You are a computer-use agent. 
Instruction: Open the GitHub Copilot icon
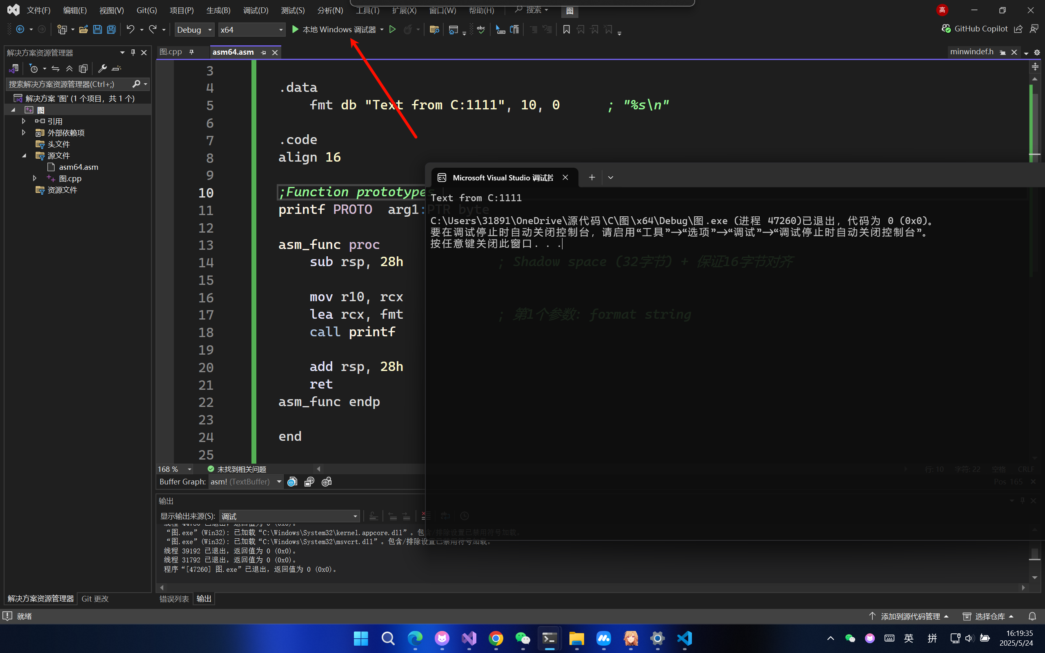946,29
